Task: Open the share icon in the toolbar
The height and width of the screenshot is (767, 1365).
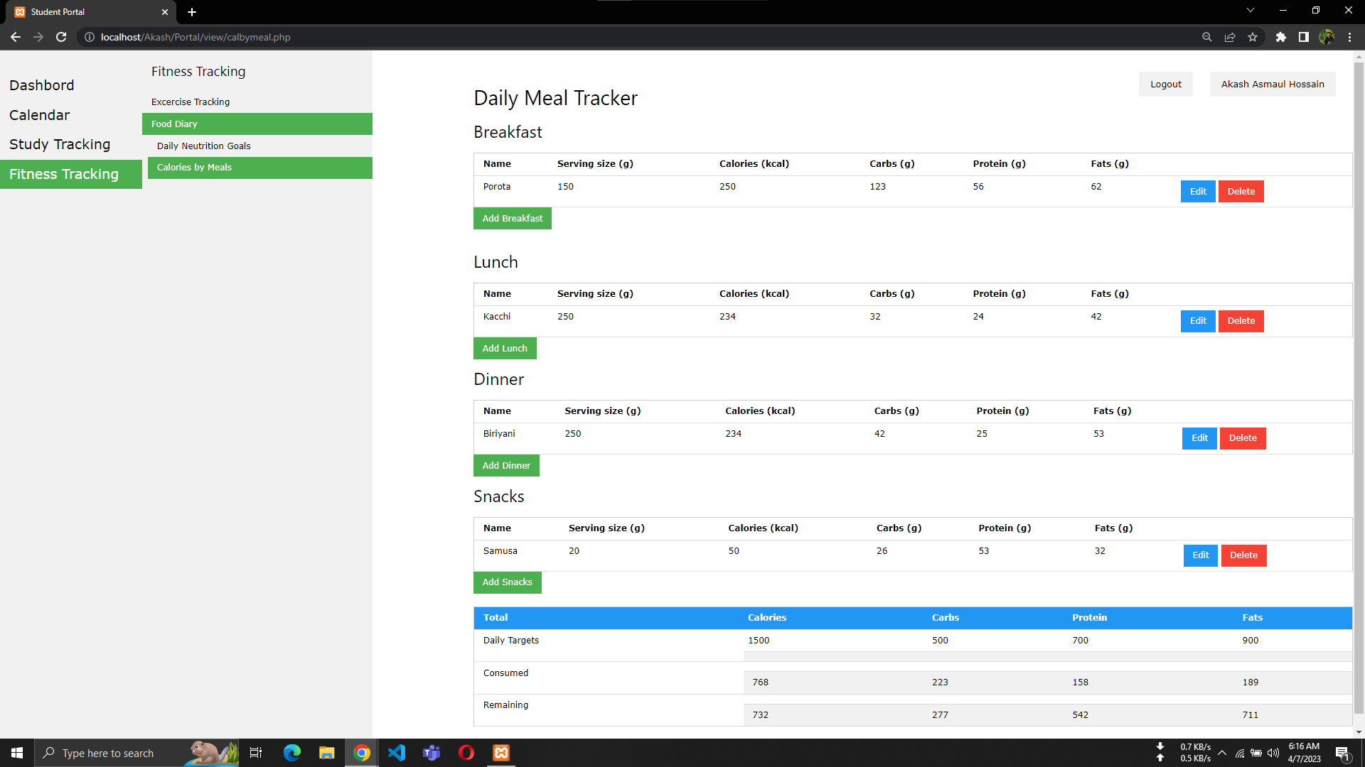Action: click(x=1230, y=37)
